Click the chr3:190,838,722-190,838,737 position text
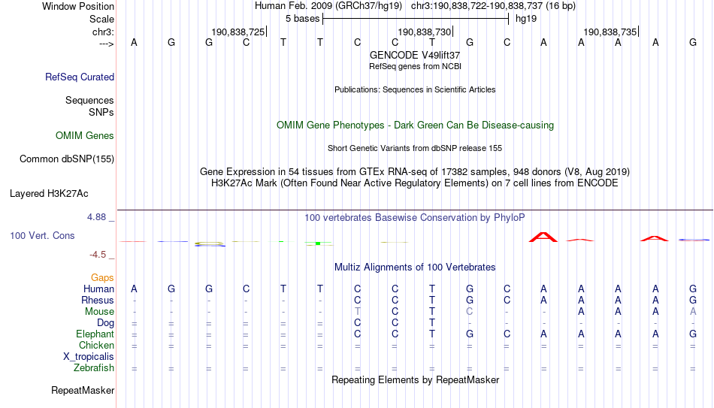Viewport: 714px width, 408px height. [493, 6]
